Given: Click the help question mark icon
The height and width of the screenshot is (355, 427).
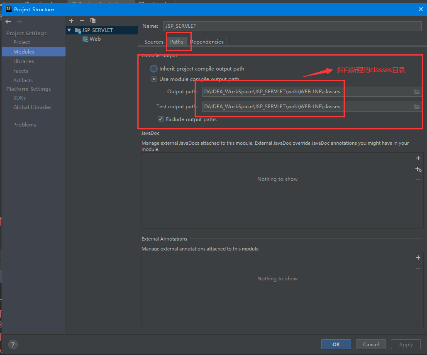Looking at the screenshot, I should coord(12,344).
